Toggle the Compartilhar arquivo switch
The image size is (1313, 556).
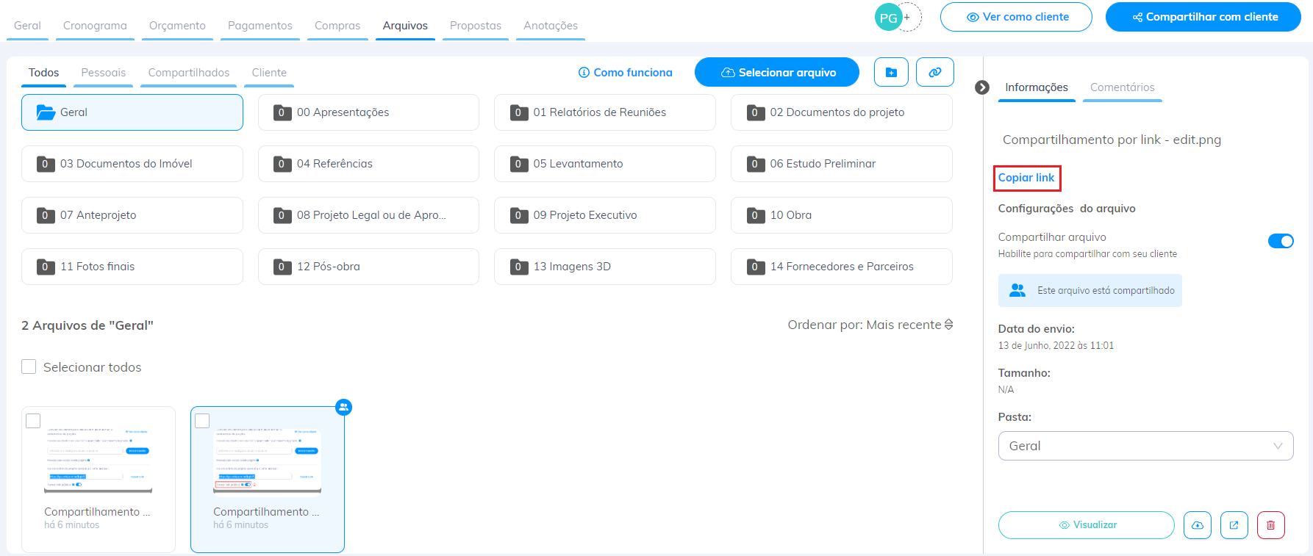tap(1281, 241)
